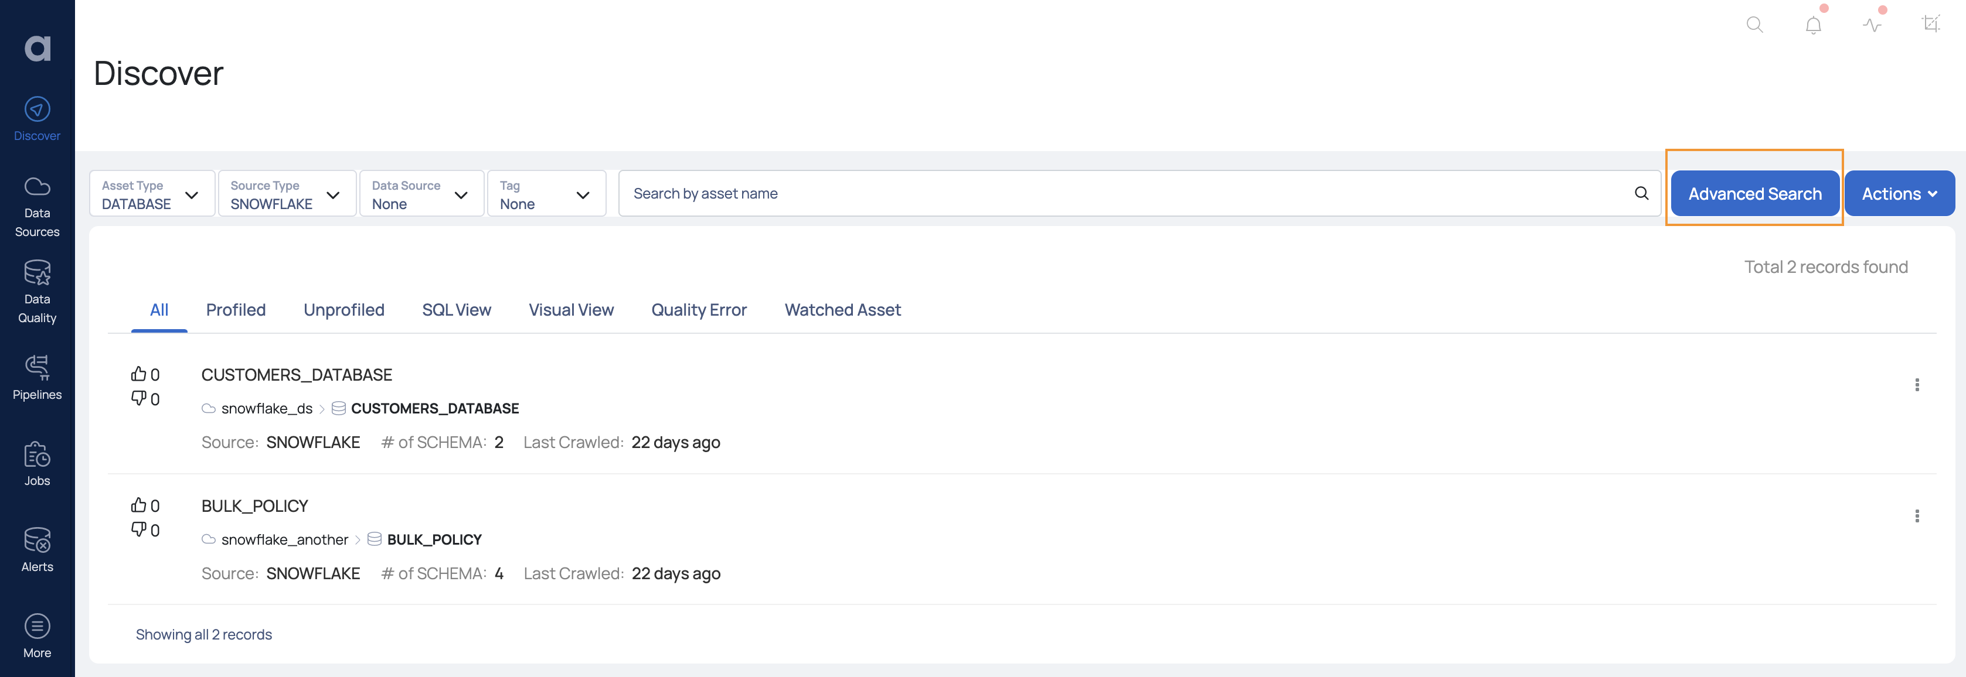Click the top-right search magnifier icon
Image resolution: width=1966 pixels, height=677 pixels.
1754,25
